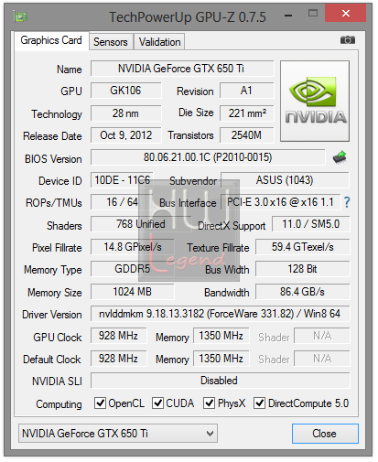Switch to the Sensors tab
The height and width of the screenshot is (462, 378).
coord(111,42)
